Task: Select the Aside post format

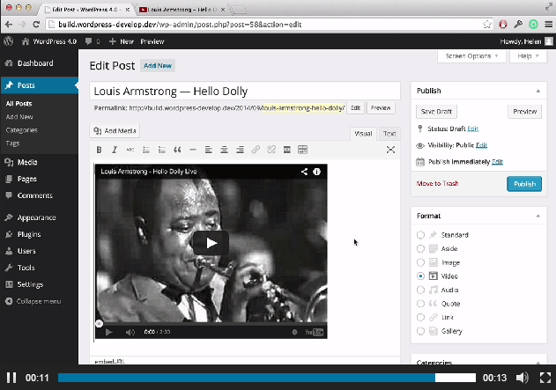Action: (420, 248)
